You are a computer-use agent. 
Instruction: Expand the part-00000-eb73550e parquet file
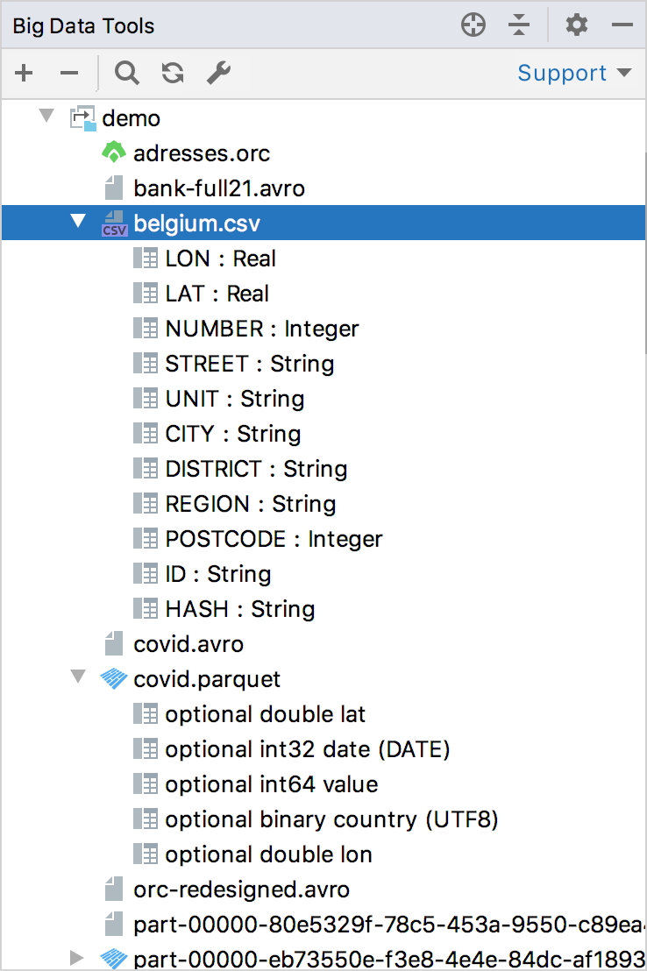pyautogui.click(x=77, y=958)
